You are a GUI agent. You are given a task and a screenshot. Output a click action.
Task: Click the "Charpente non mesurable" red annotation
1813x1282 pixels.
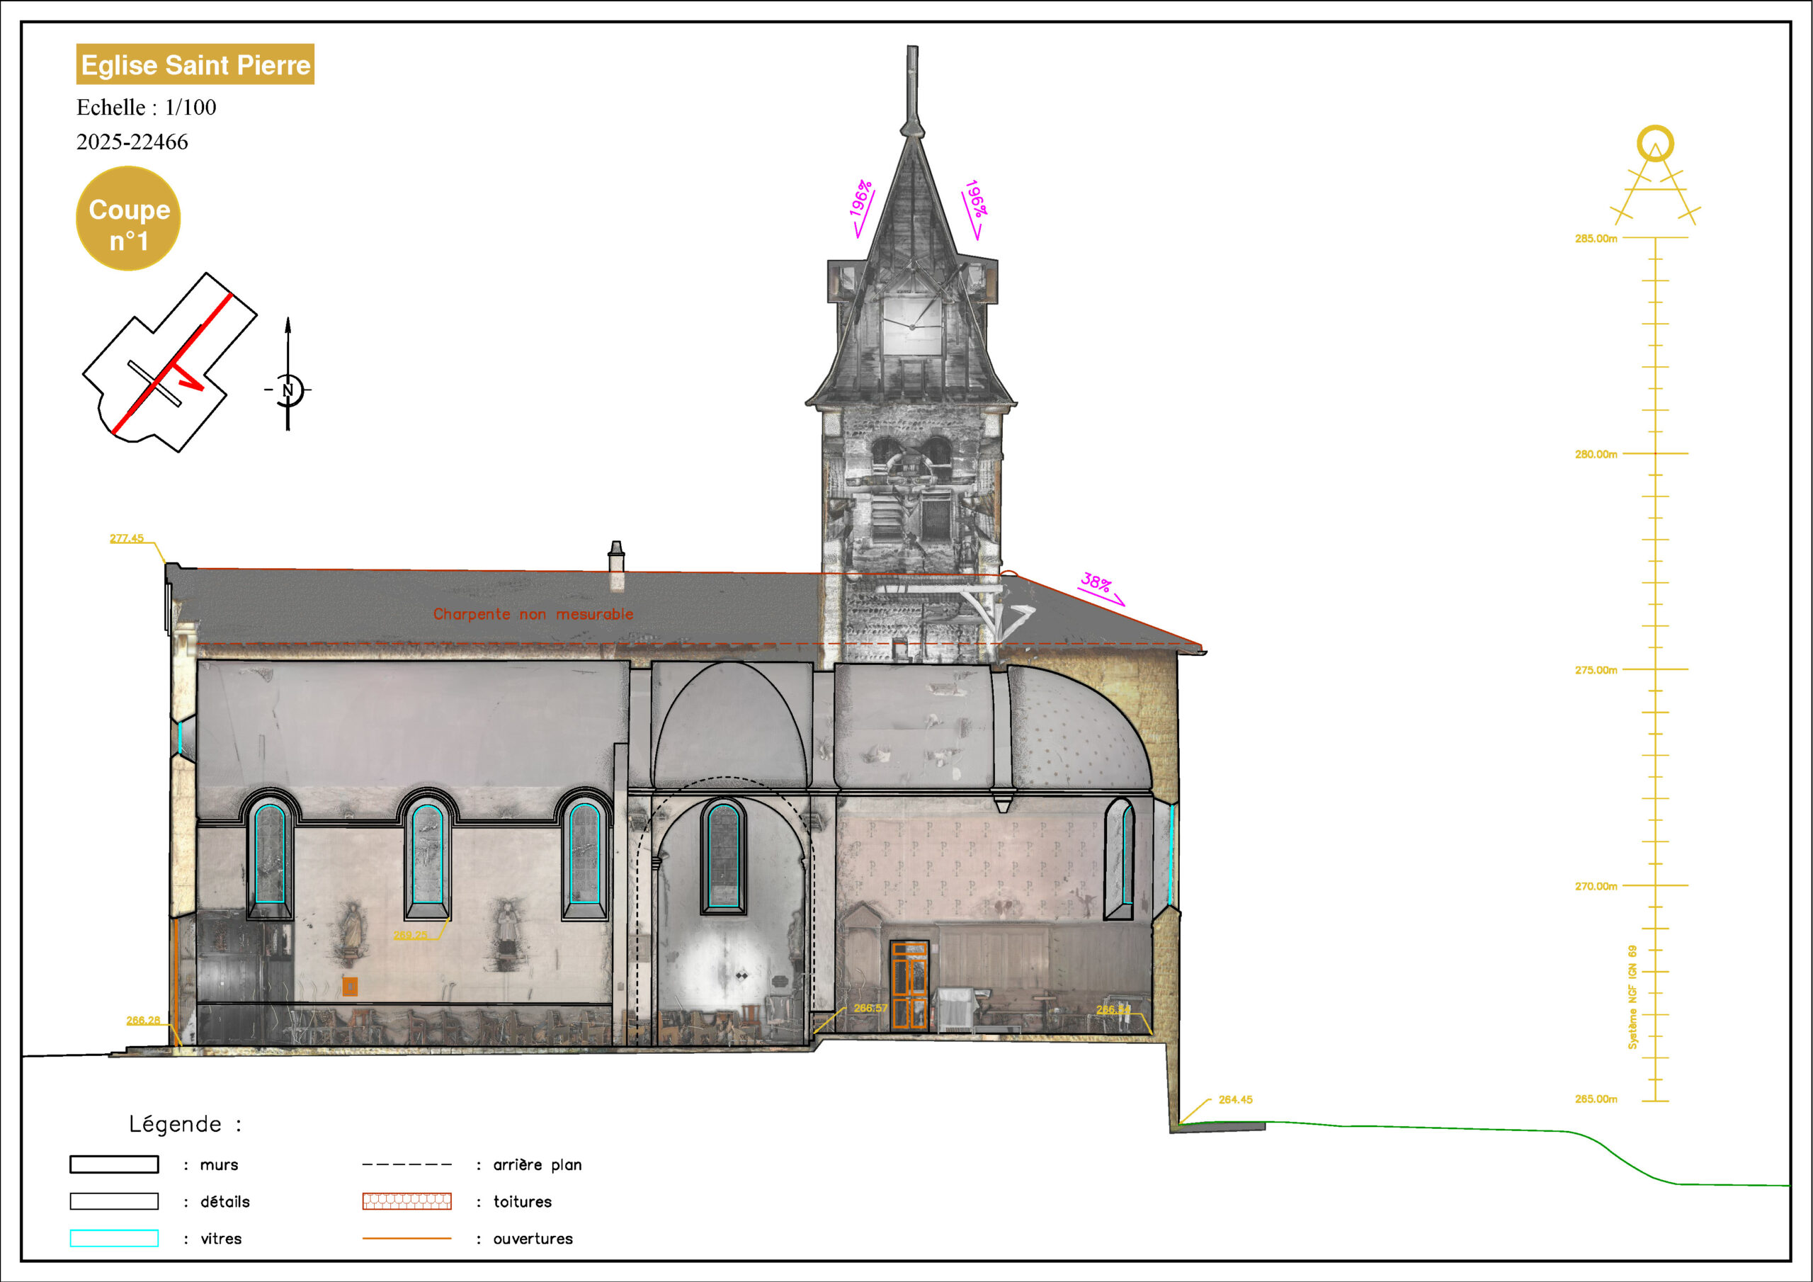click(x=533, y=614)
